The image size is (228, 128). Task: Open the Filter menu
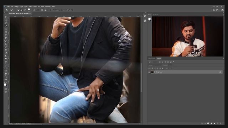(x=35, y=6)
